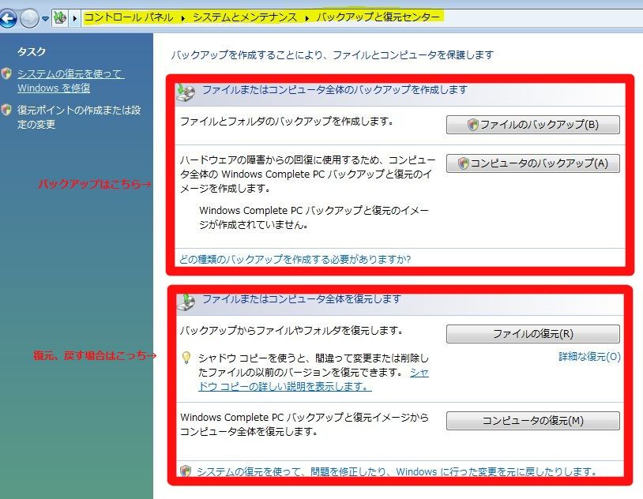Click the Control Panel icon in address bar
Viewport: 643px width, 499px height.
60,17
